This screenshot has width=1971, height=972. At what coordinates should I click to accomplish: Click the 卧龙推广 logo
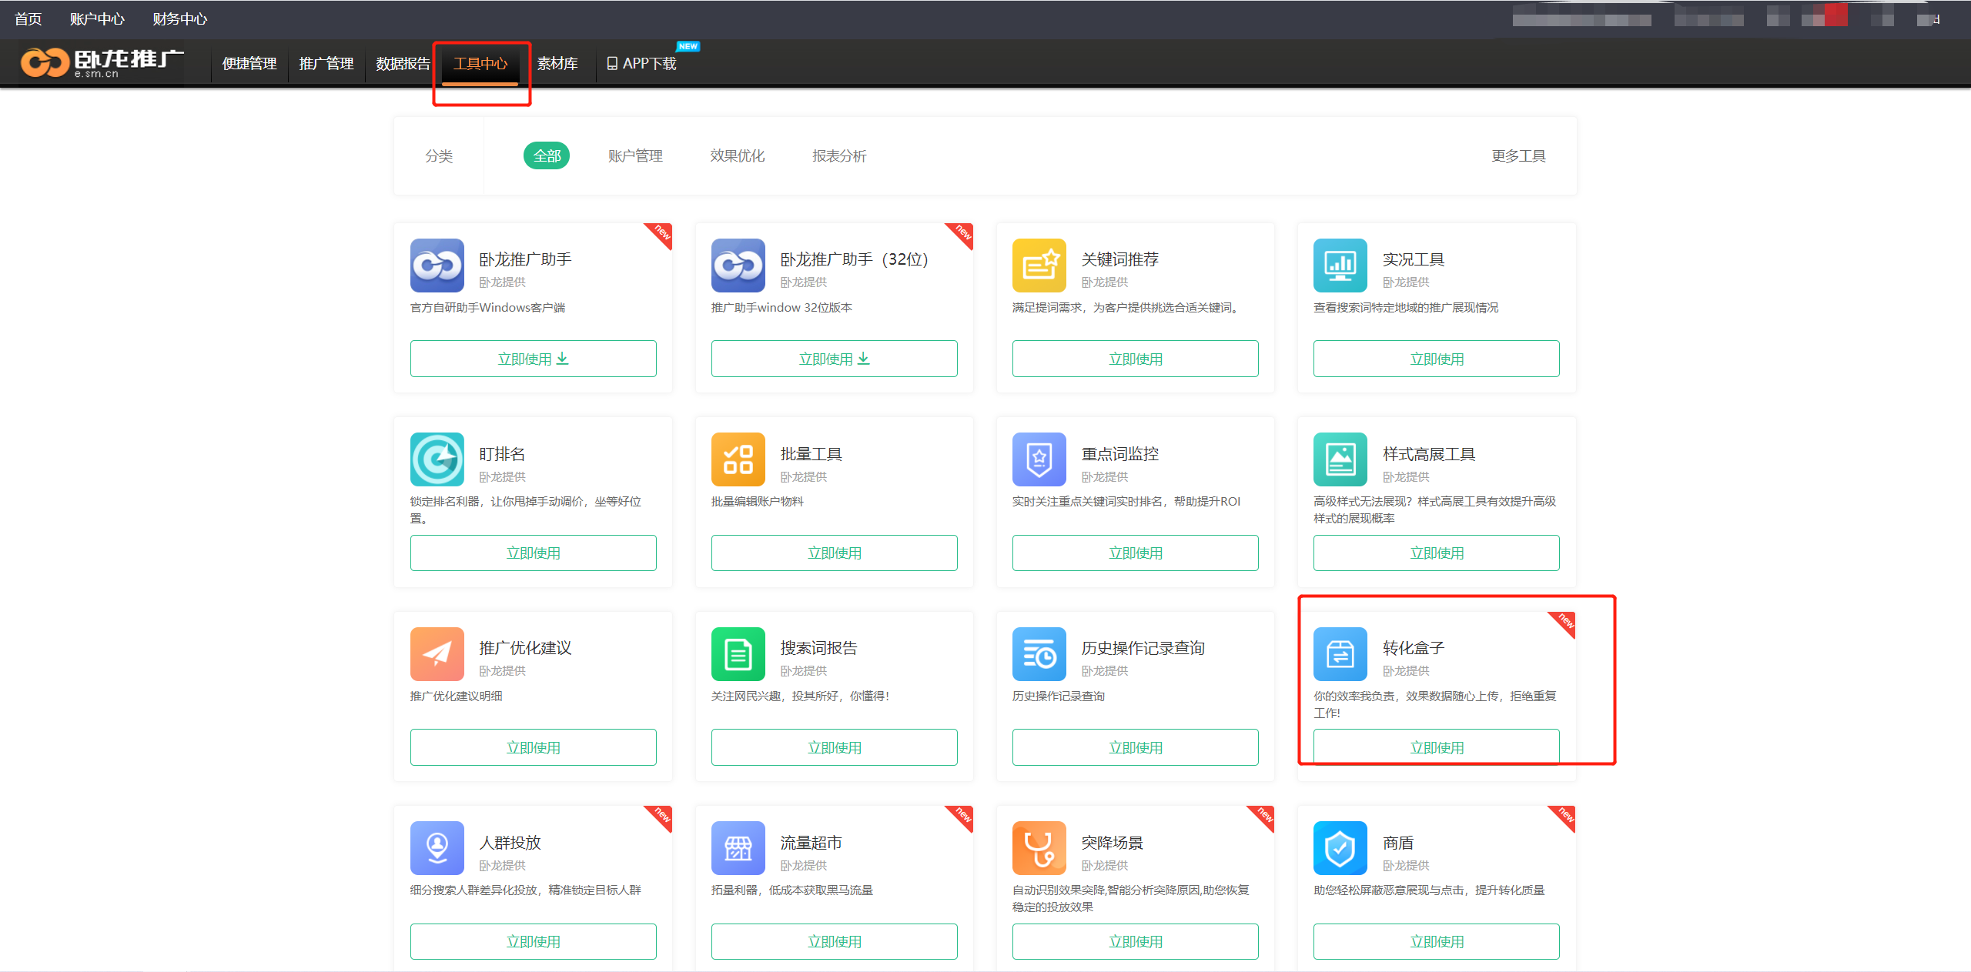[x=102, y=62]
